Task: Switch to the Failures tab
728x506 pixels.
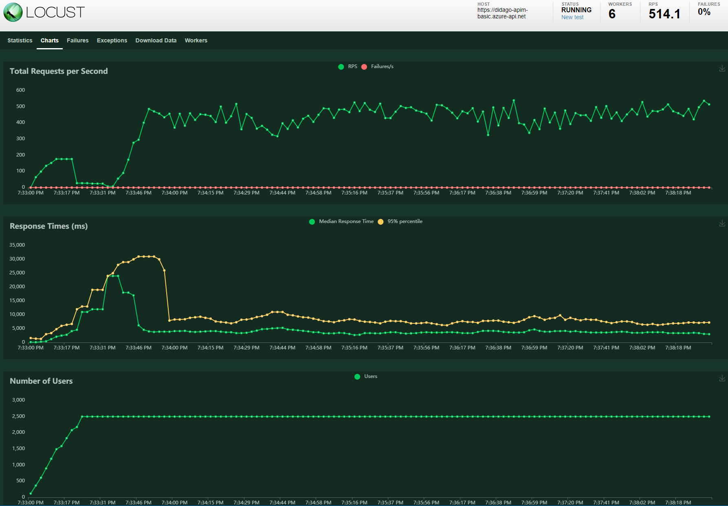Action: pyautogui.click(x=77, y=40)
